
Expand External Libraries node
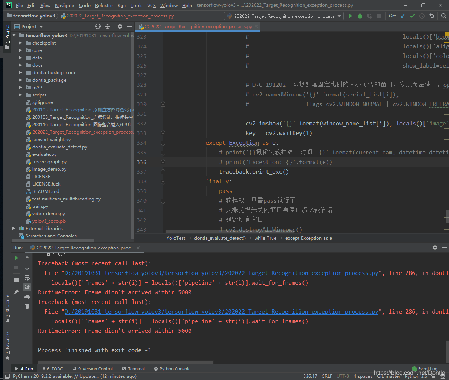pos(14,229)
